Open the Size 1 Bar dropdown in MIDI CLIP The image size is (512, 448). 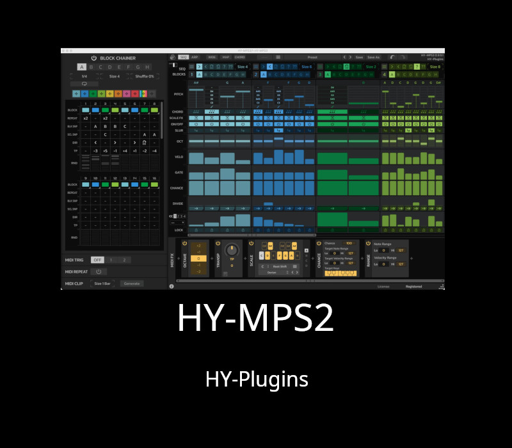(x=102, y=284)
